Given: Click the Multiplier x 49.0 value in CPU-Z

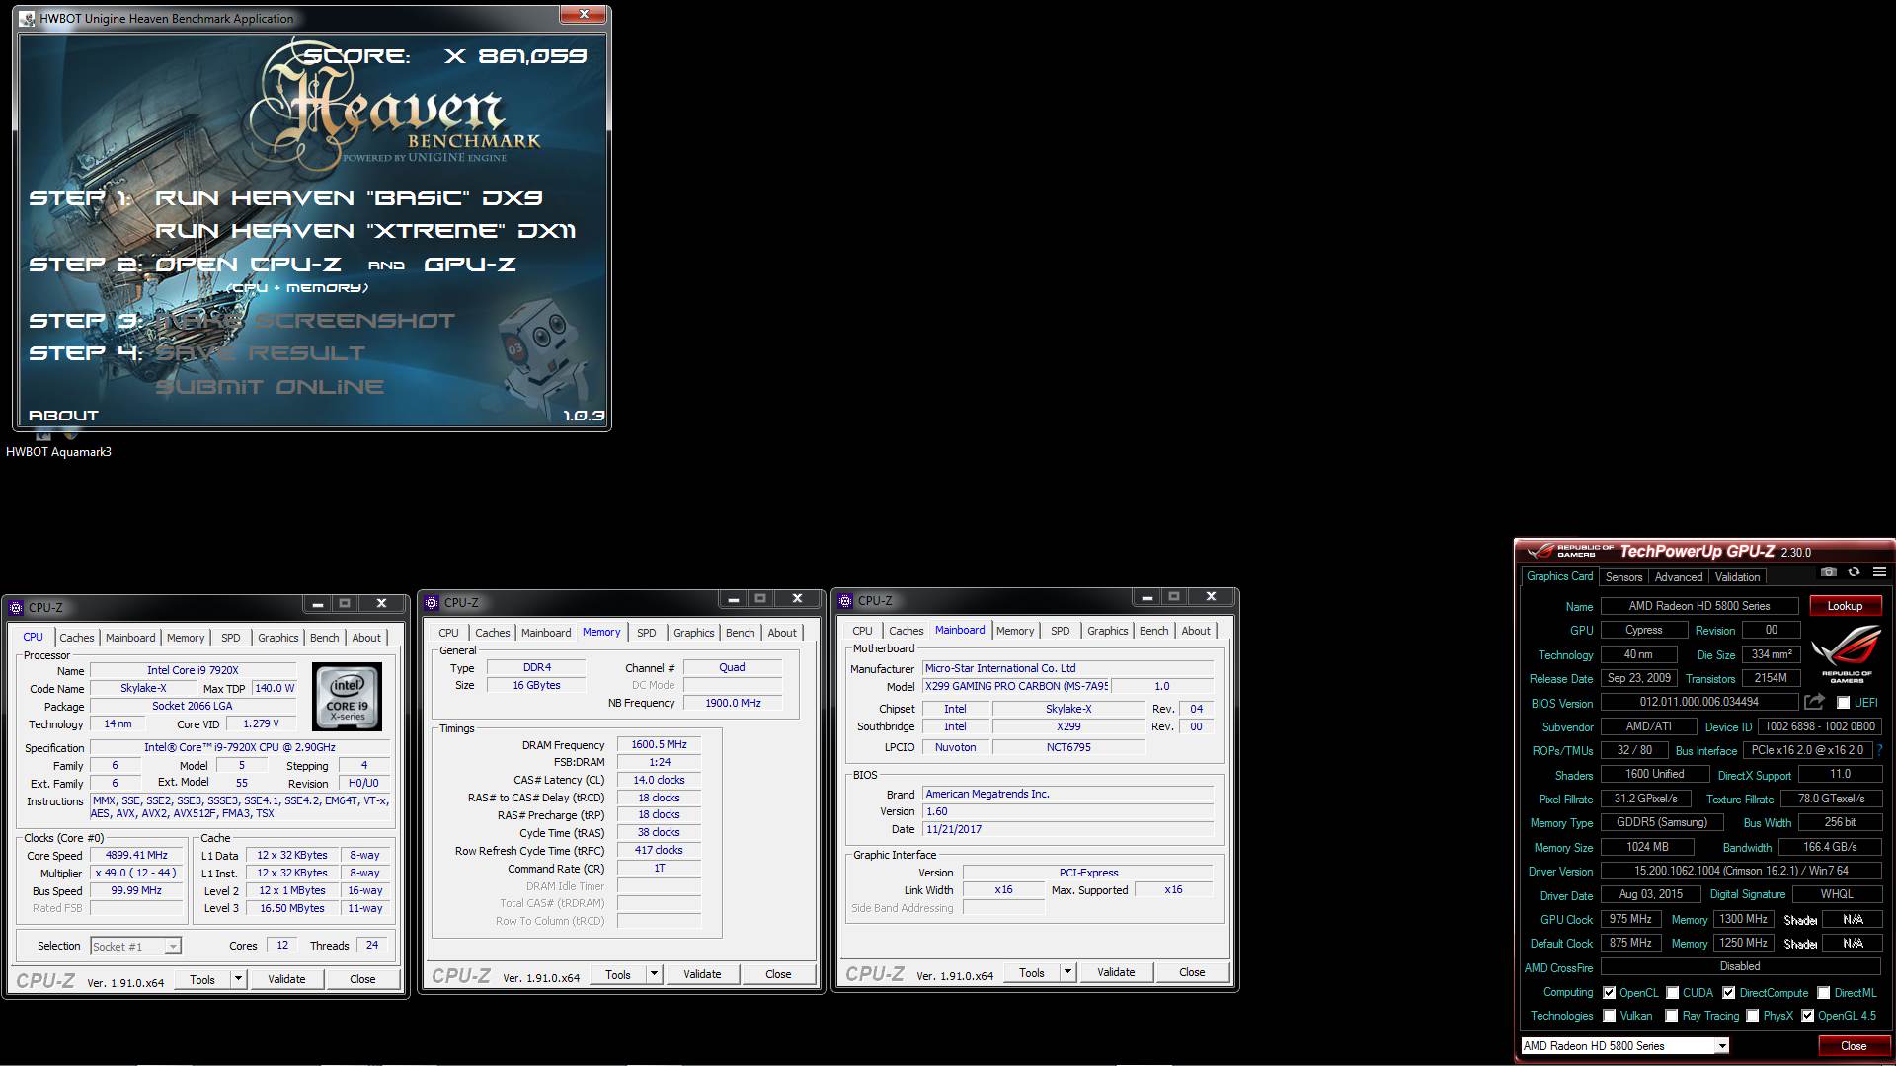Looking at the screenshot, I should point(136,873).
